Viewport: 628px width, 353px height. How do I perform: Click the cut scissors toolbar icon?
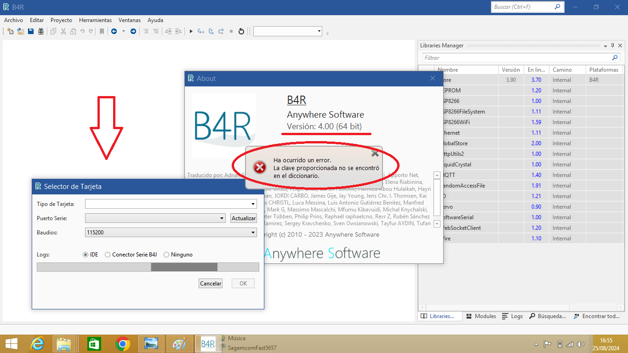(x=63, y=31)
